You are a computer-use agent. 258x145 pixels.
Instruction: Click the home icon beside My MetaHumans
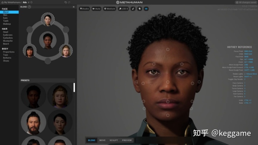tap(2, 2)
